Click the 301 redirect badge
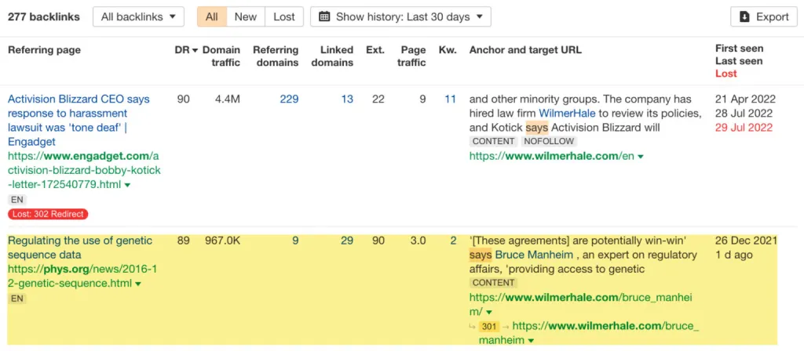804x351 pixels. pyautogui.click(x=490, y=326)
